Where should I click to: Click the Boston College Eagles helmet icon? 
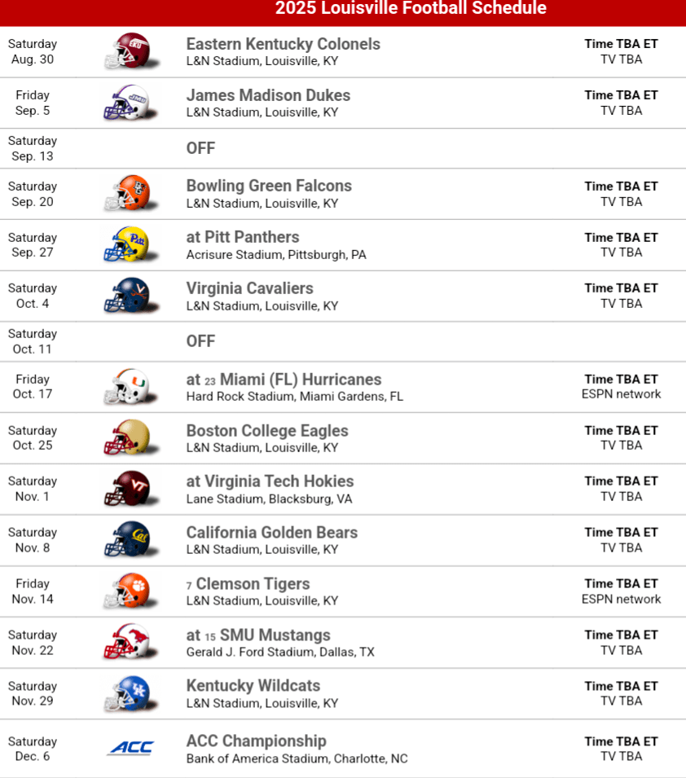tap(127, 437)
